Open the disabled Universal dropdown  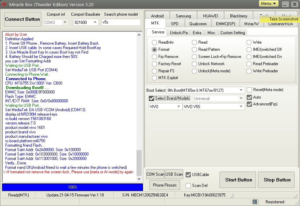point(219,99)
